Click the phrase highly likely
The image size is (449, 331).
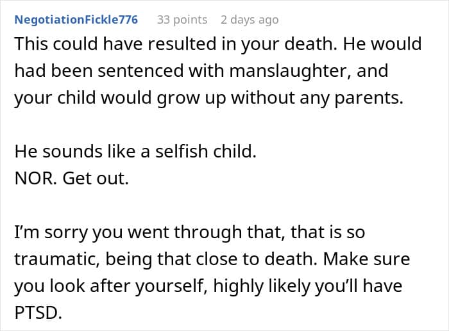point(261,286)
